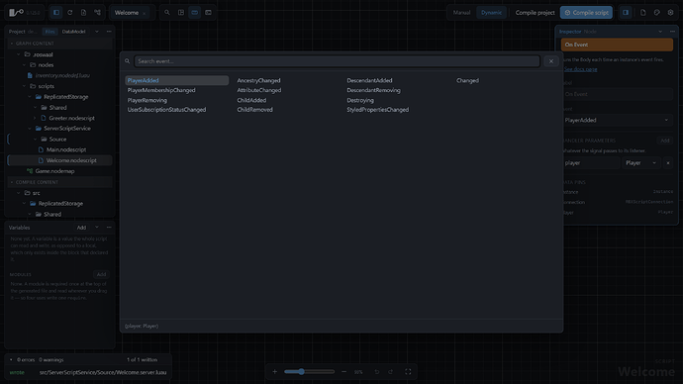The width and height of the screenshot is (683, 384).
Task: Open Variables panel more options menu
Action: click(109, 228)
